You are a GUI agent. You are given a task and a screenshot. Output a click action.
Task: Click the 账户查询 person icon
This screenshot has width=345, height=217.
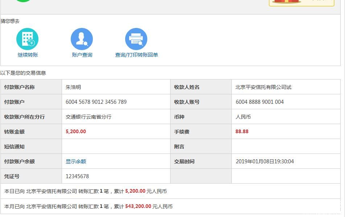(x=82, y=39)
